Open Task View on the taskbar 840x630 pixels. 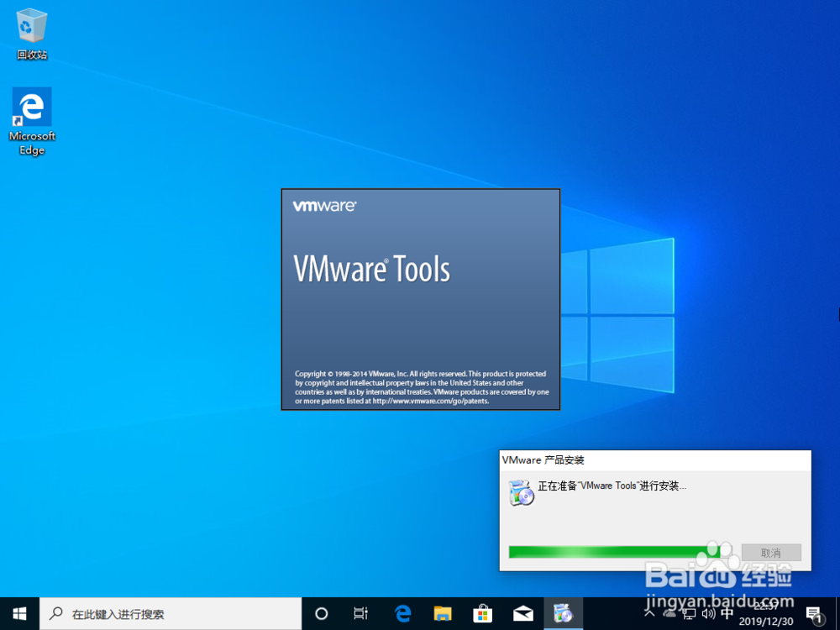(x=361, y=614)
